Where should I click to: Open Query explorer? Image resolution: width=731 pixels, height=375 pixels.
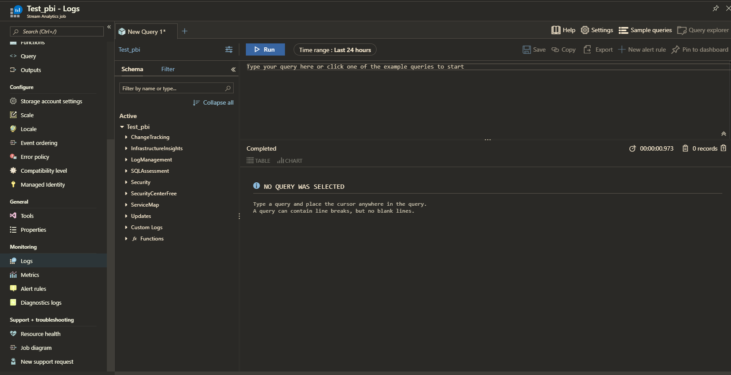(703, 30)
